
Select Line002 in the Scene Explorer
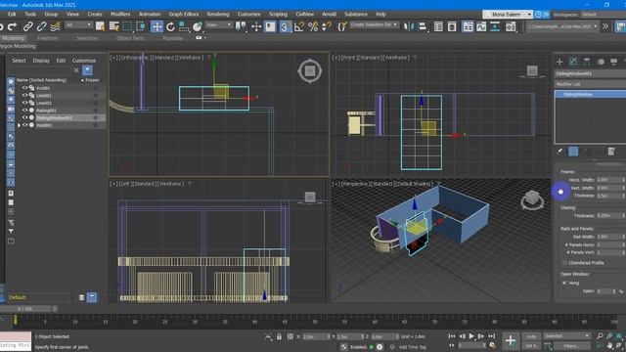43,103
